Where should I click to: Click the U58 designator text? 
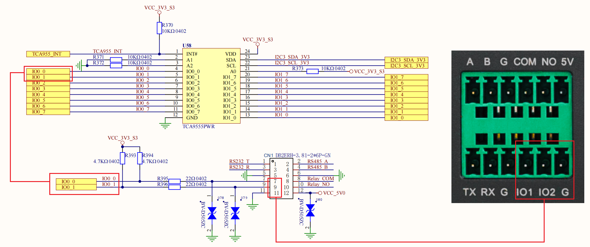click(187, 45)
